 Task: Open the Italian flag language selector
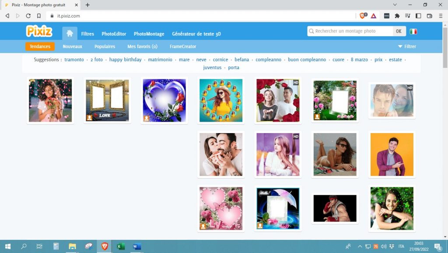[413, 32]
